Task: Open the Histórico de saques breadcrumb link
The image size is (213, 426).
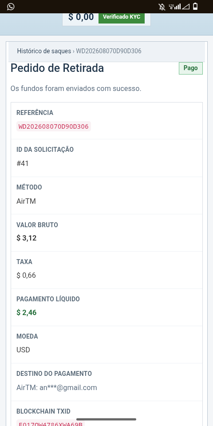Action: pos(44,51)
